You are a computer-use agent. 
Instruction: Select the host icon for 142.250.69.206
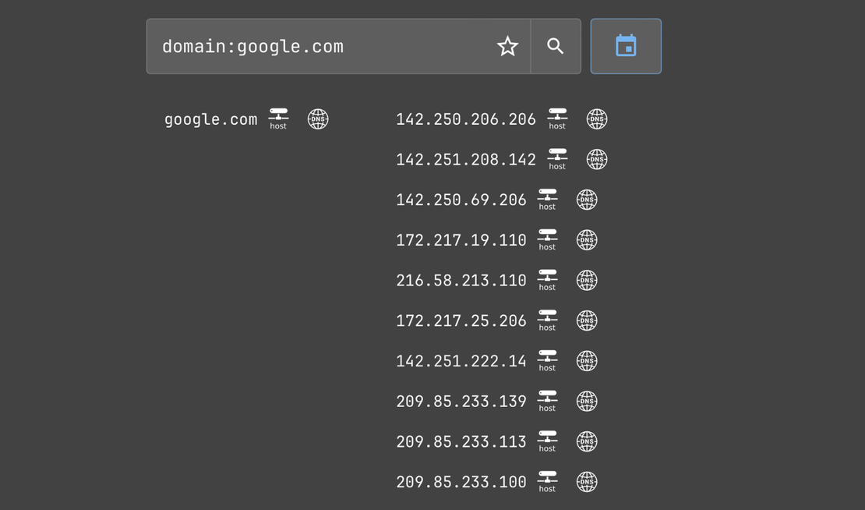point(547,200)
